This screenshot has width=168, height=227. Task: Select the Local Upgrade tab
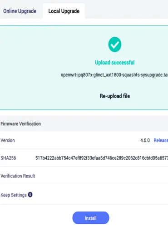pyautogui.click(x=64, y=11)
